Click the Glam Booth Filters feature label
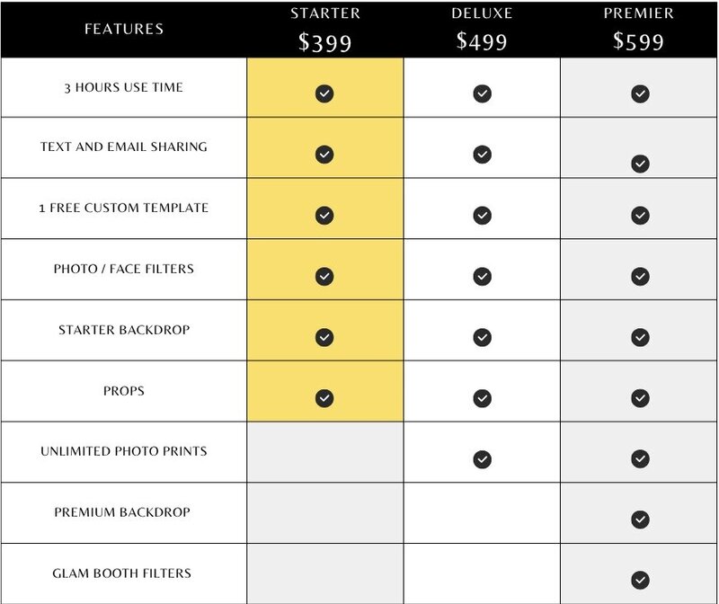The image size is (719, 604). [121, 573]
